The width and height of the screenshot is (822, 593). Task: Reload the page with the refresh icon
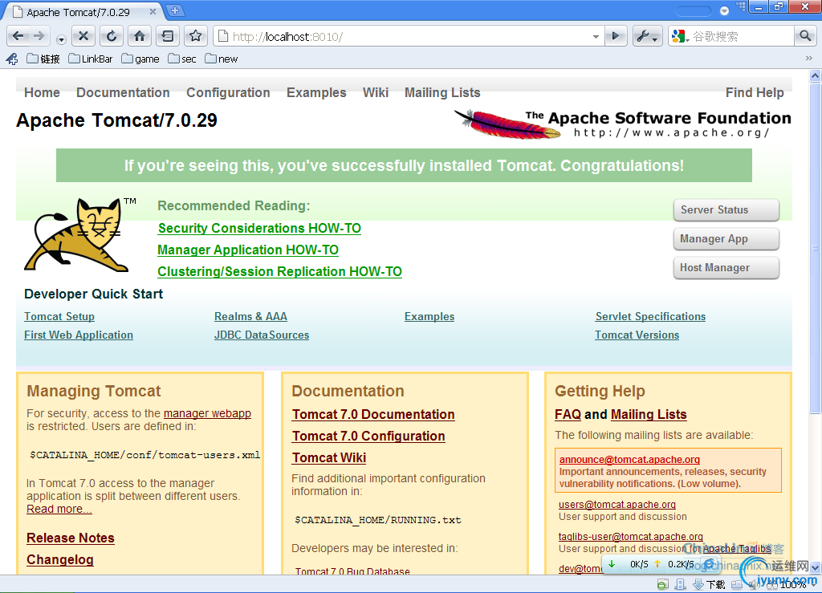(111, 36)
